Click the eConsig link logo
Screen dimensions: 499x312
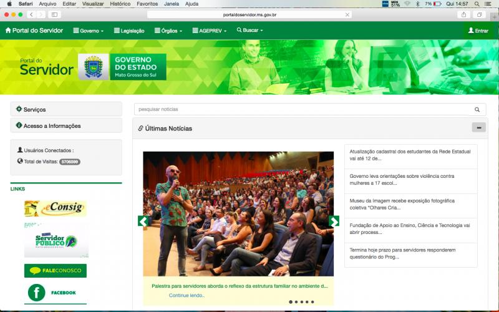(56, 208)
